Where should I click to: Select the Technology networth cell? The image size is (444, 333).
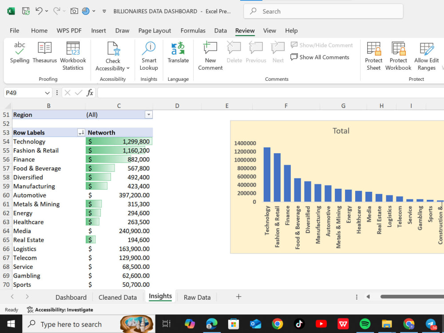[119, 142]
